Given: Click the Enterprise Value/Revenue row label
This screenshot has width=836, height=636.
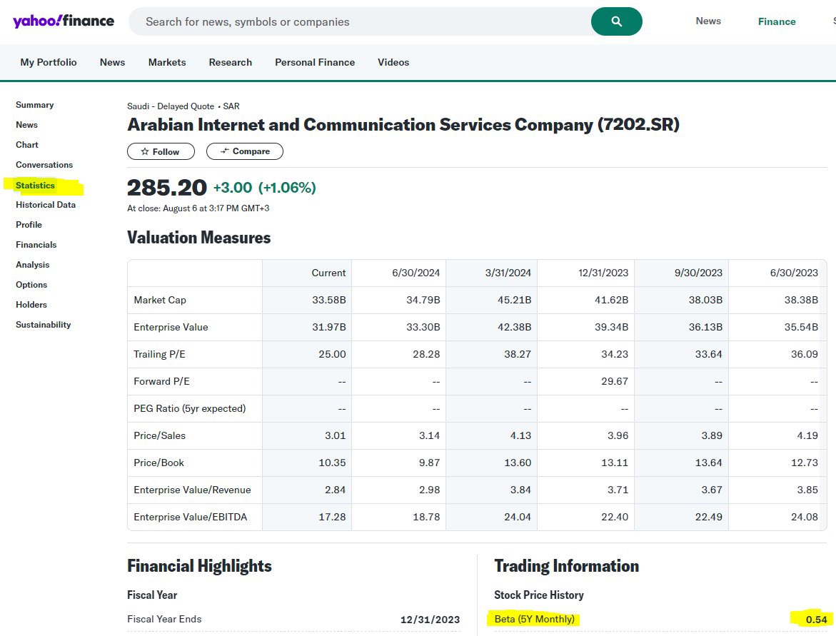Looking at the screenshot, I should point(193,490).
